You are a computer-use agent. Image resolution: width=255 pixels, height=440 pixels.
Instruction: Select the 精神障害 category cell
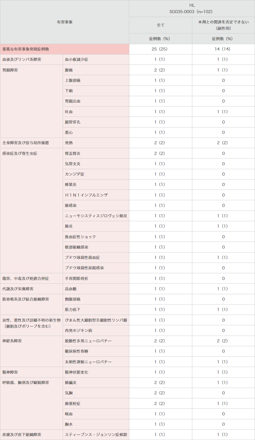[x=31, y=372]
